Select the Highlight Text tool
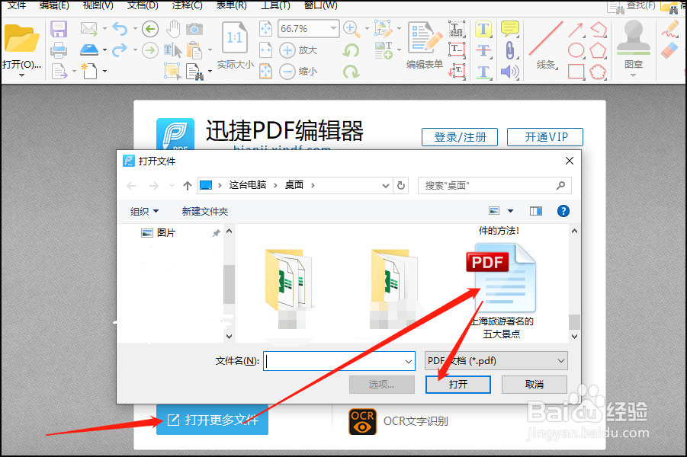 [483, 30]
